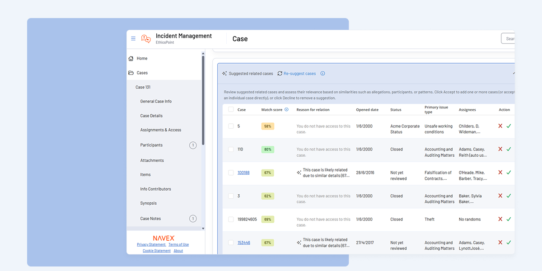Click the Re-suggest cases refresh icon
The height and width of the screenshot is (271, 542).
click(x=280, y=74)
